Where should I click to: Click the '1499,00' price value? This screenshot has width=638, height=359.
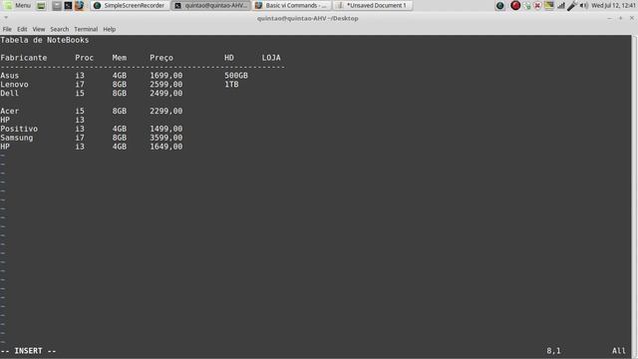coord(166,129)
